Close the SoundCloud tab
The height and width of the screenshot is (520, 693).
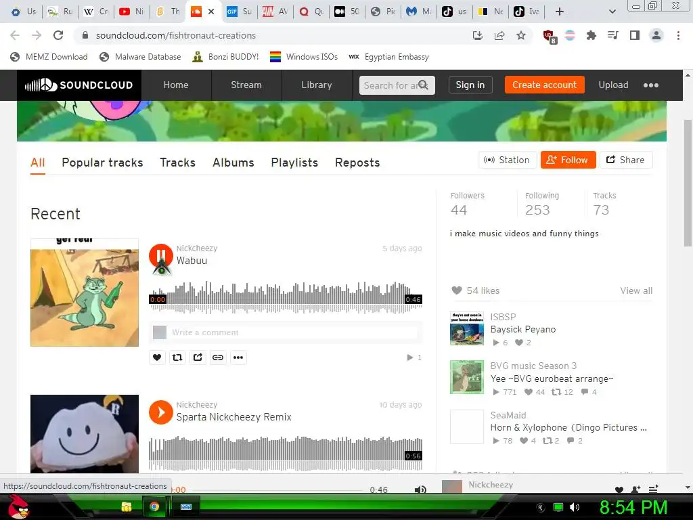(x=211, y=12)
